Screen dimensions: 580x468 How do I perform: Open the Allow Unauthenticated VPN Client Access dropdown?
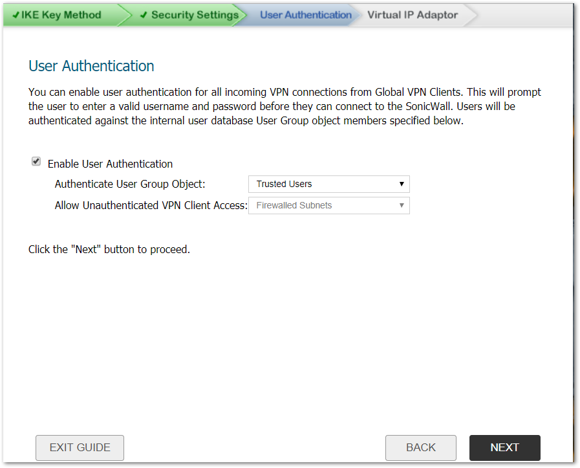[x=328, y=205]
